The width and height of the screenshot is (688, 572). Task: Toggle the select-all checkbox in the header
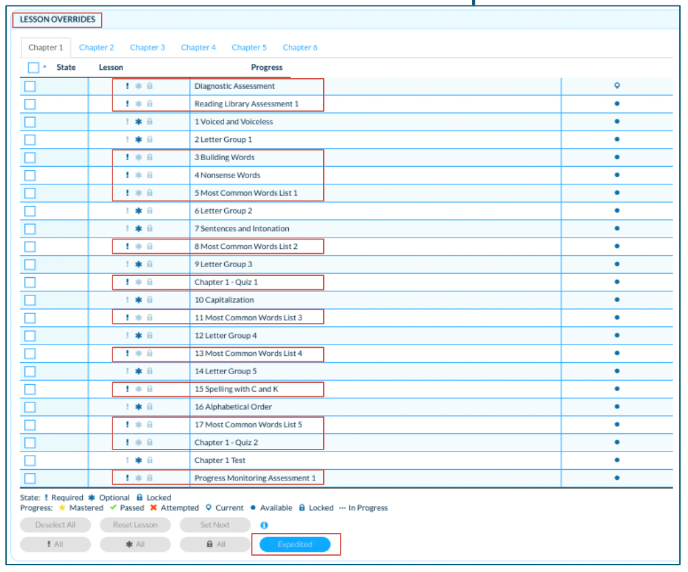click(34, 67)
